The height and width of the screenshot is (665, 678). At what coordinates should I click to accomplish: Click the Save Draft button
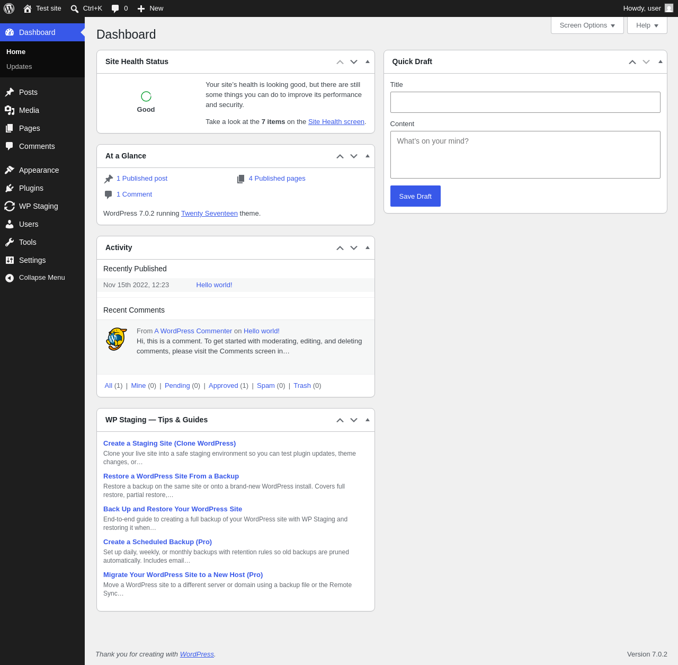click(415, 196)
